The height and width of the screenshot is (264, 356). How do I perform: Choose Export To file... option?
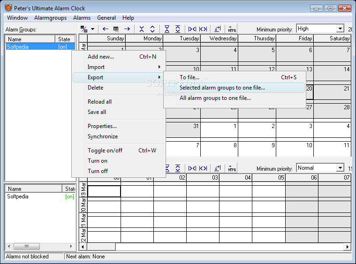tap(235, 77)
